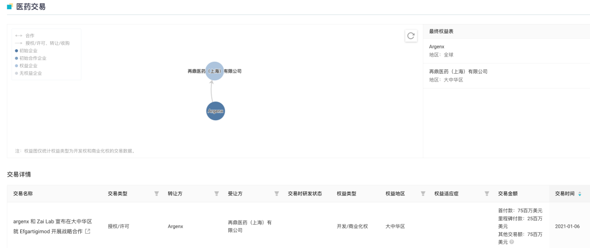Click Argenx in the 转让方 cell
Screen dimensions: 590x248
[175, 227]
